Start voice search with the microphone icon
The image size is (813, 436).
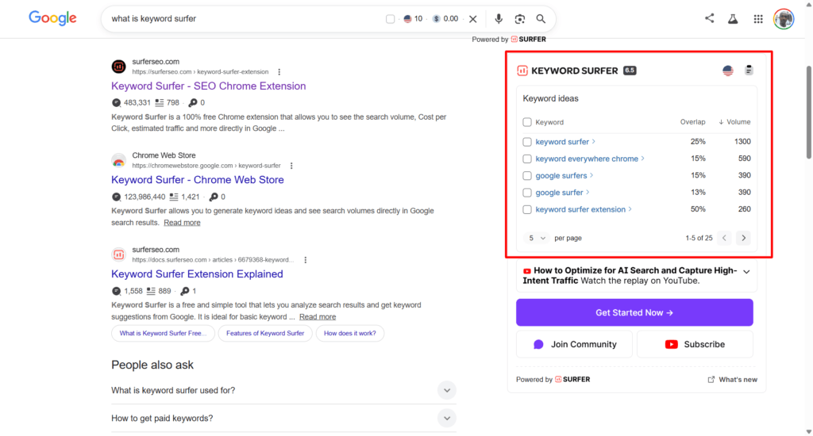click(499, 19)
